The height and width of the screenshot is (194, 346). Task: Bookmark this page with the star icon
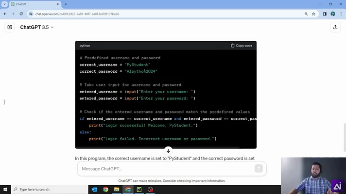tap(313, 14)
